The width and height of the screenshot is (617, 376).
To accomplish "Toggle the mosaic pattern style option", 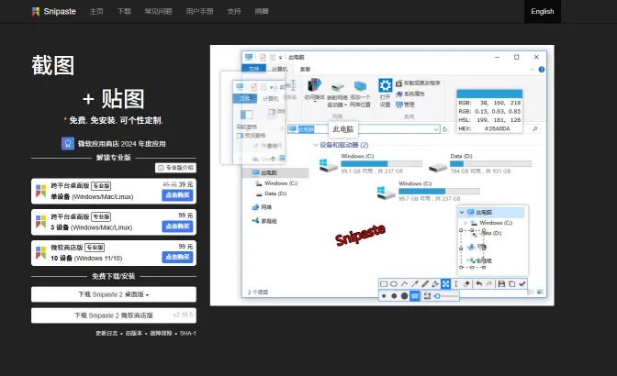I will pos(415,296).
